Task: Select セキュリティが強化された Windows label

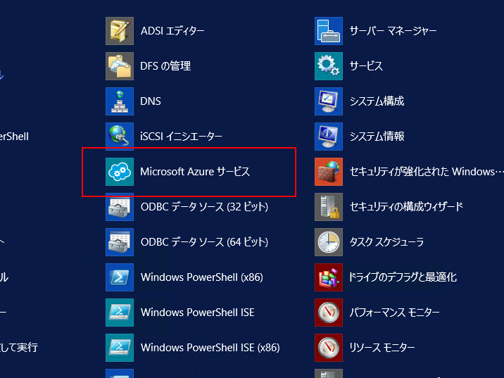Action: (427, 172)
